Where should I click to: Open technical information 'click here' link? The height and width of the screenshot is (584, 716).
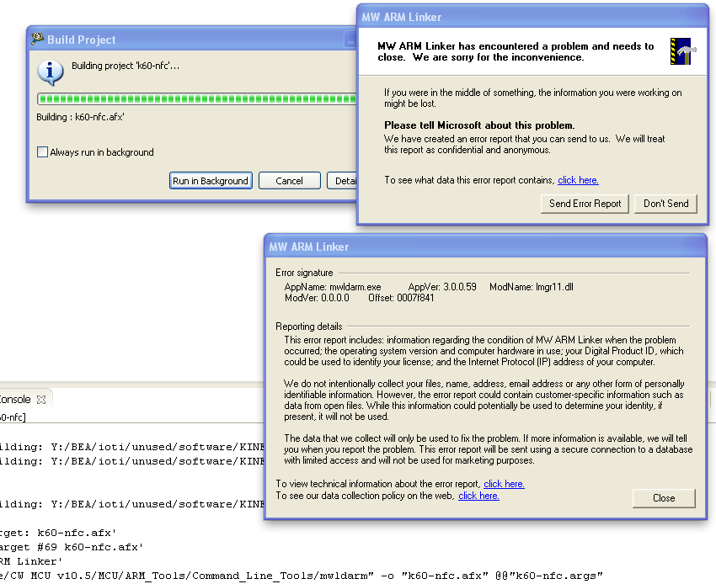click(x=504, y=484)
